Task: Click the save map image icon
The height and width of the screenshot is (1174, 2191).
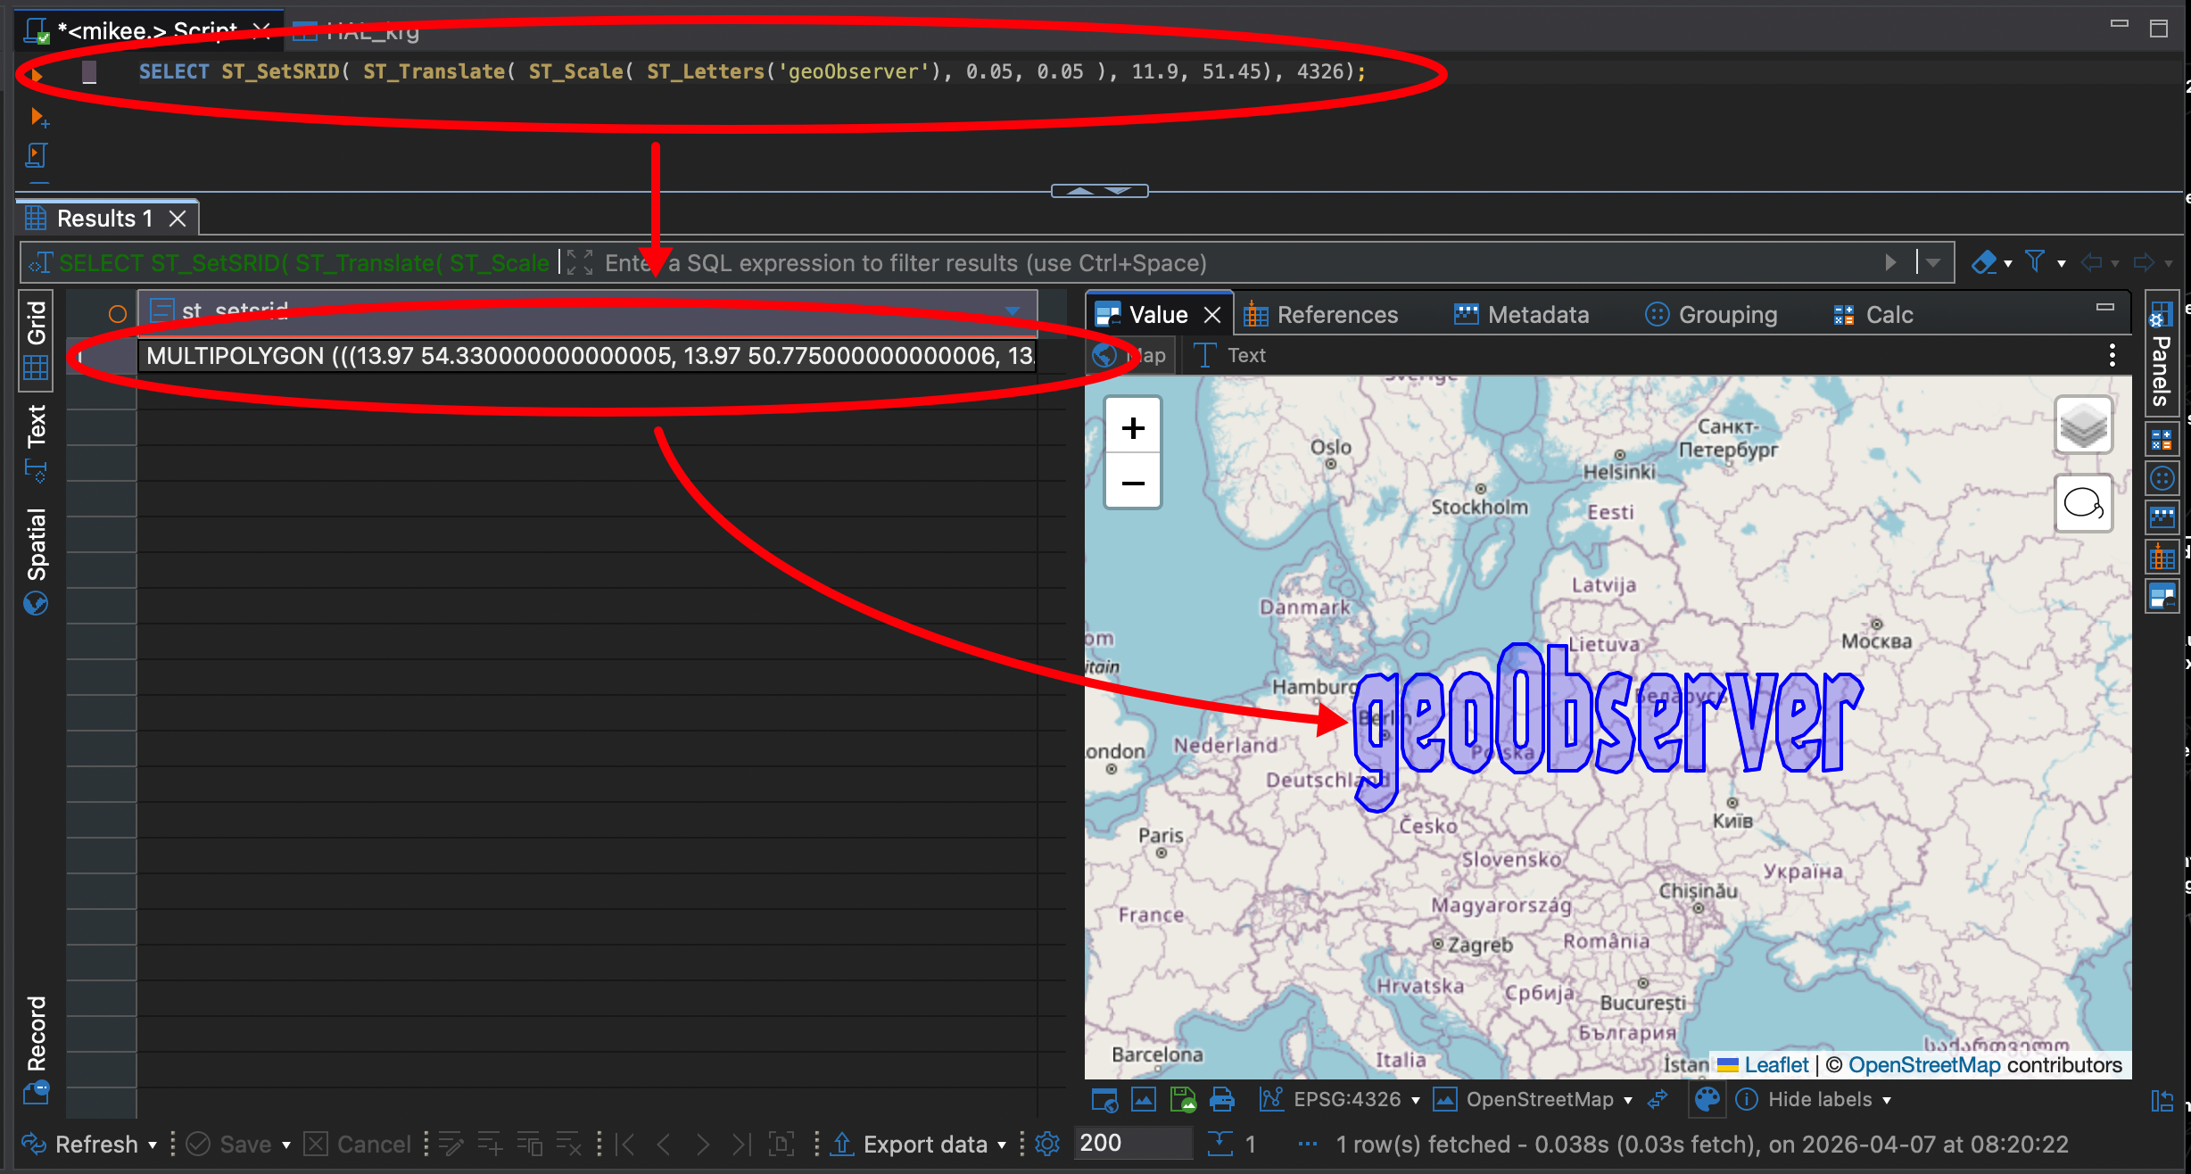Action: click(1183, 1100)
